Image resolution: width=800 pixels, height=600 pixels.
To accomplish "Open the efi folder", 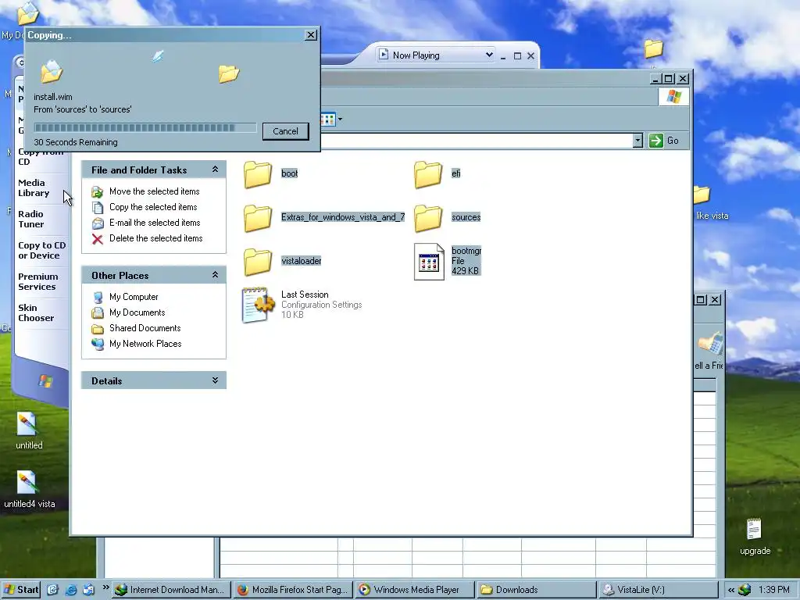I will point(428,174).
